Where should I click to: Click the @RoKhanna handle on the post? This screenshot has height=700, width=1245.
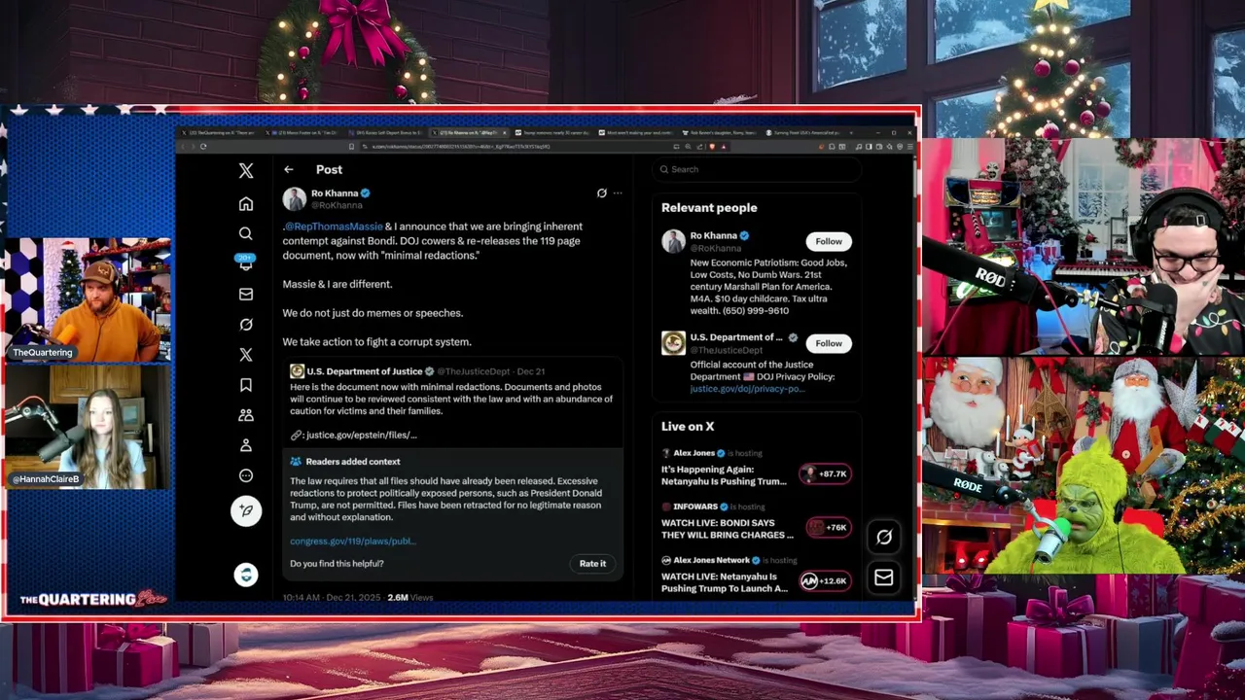337,205
